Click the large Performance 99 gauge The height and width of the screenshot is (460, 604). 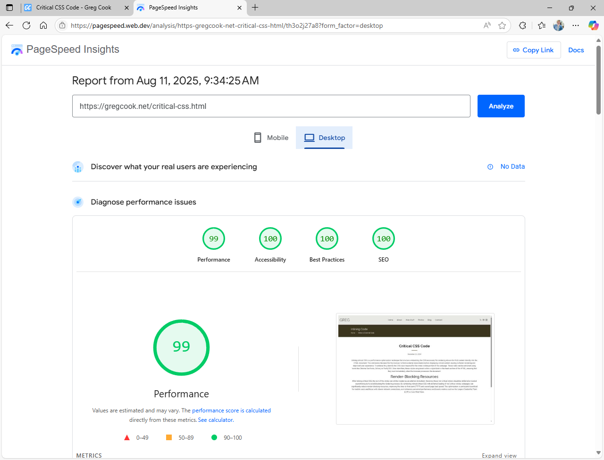coord(181,347)
